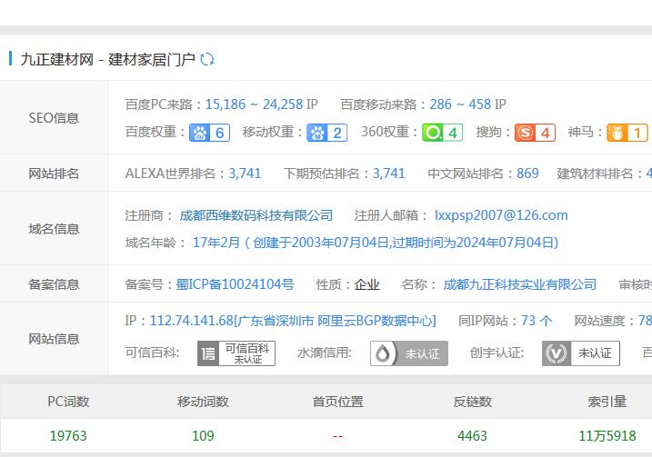Open ICP record 蜀ICP备10024104号
The image size is (652, 457).
tap(235, 284)
